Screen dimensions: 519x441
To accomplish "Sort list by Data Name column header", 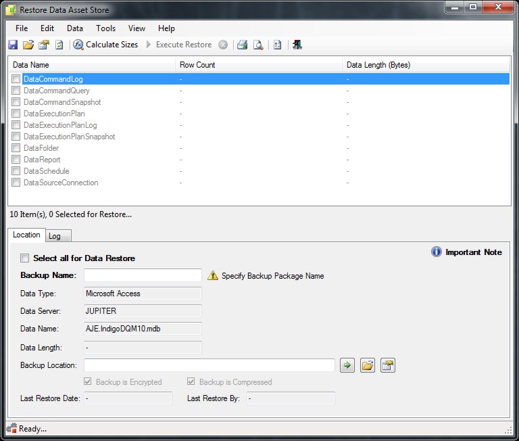I will tap(91, 65).
